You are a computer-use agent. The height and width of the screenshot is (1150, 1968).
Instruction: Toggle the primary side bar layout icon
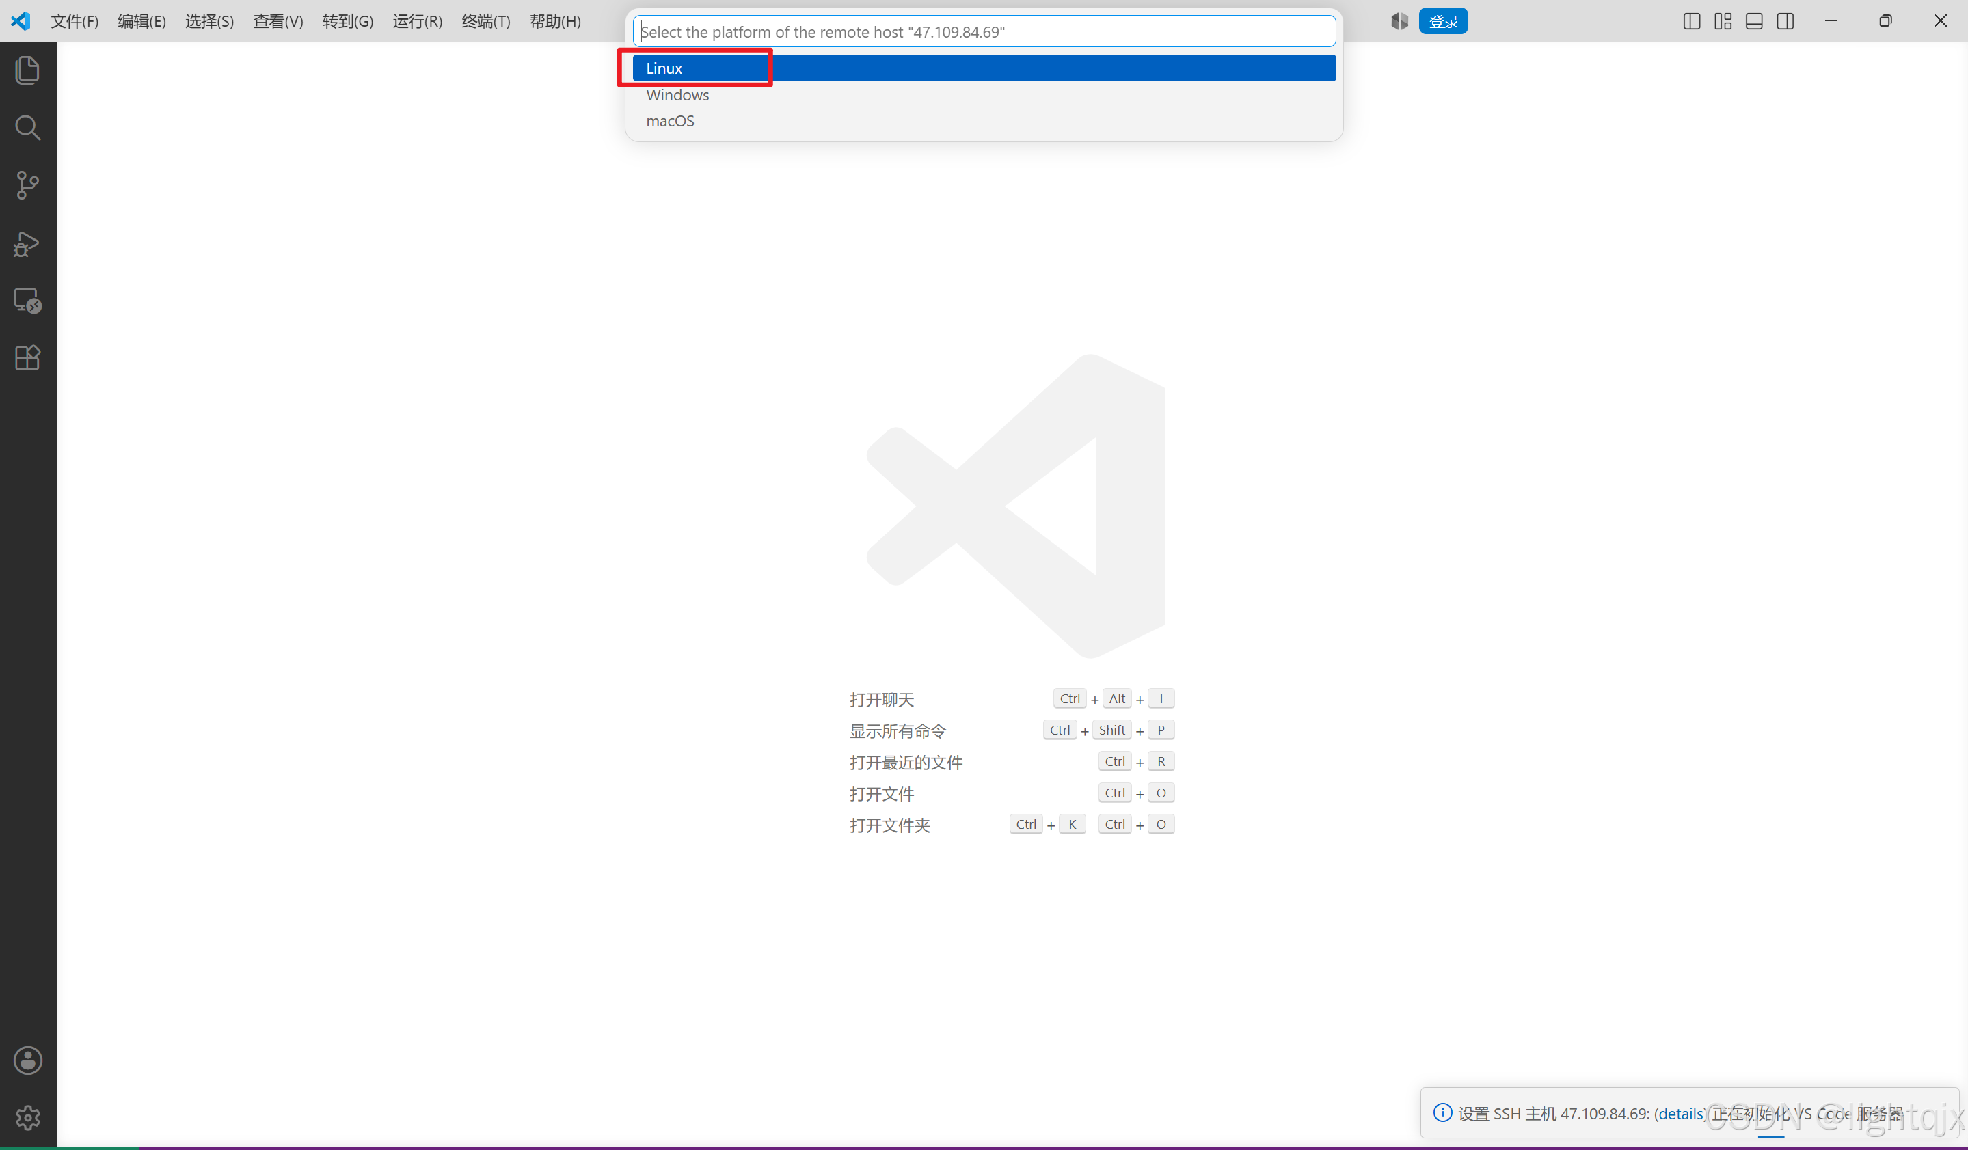click(1692, 21)
